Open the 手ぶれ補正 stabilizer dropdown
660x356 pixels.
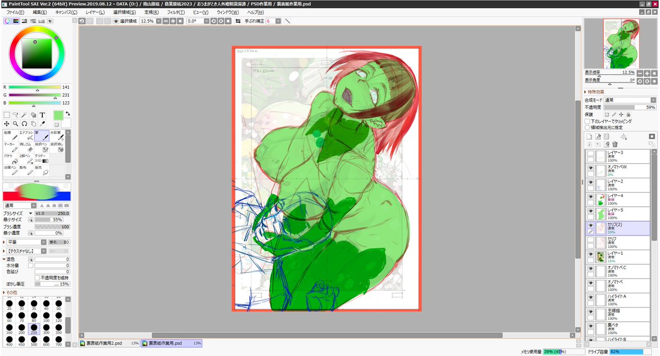pyautogui.click(x=278, y=21)
